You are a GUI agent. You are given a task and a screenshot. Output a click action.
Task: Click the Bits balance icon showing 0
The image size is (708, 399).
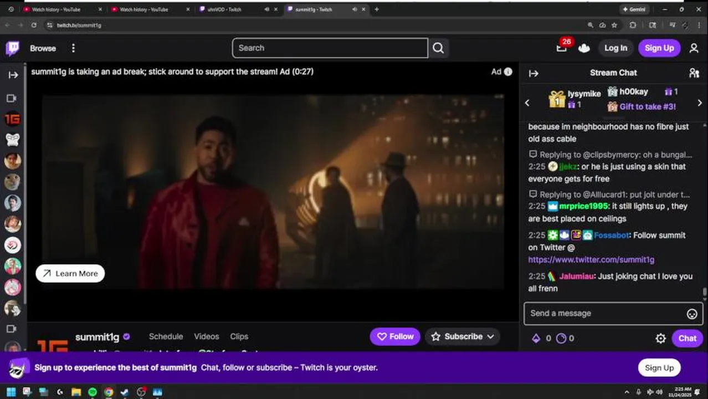(x=536, y=338)
